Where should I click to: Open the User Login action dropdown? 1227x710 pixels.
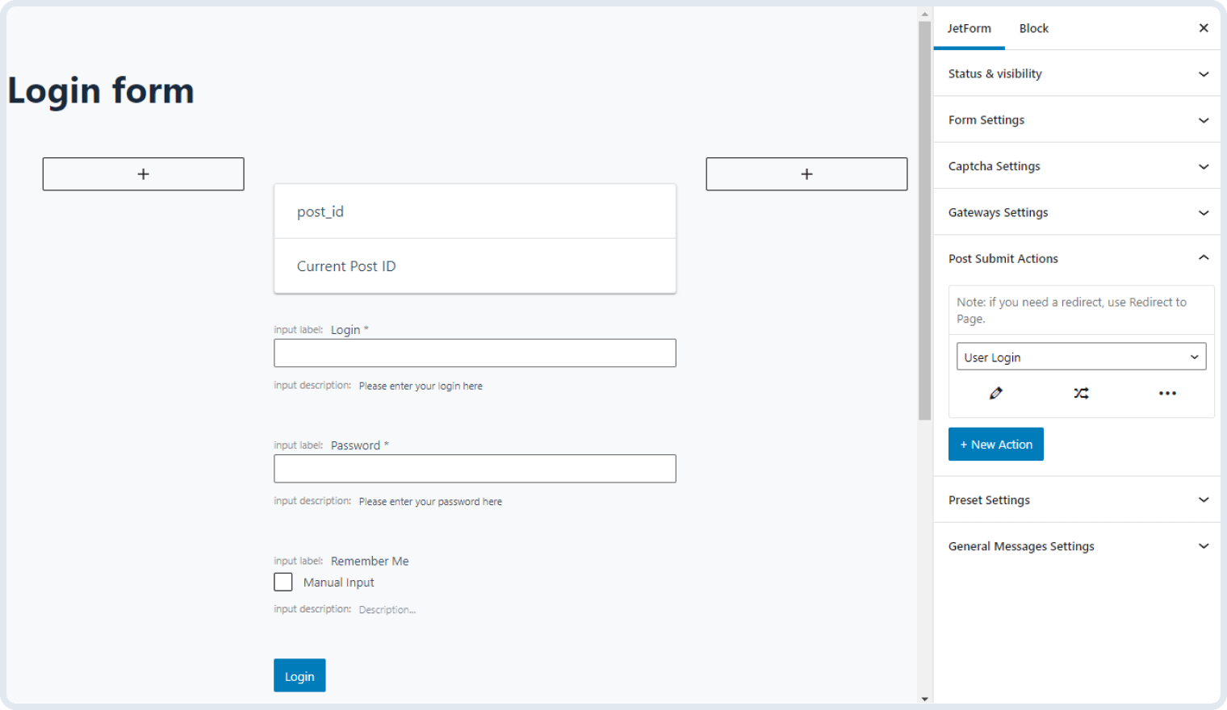1081,356
